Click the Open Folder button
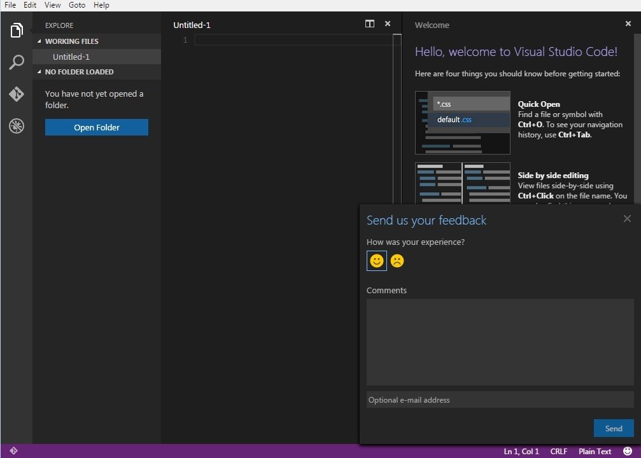 point(96,127)
